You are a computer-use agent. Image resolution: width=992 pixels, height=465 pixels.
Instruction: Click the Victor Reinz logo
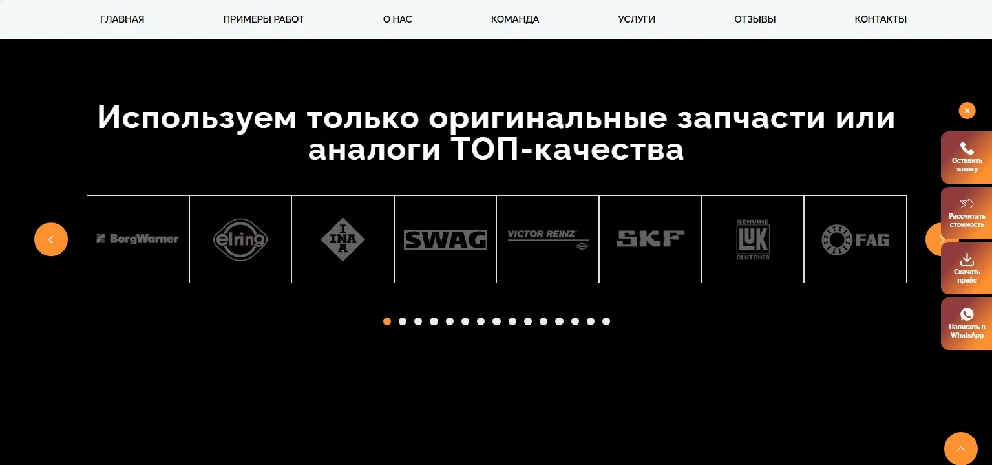click(548, 239)
